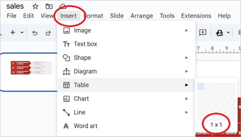The height and width of the screenshot is (137, 241).
Task: Click the move to folder icon
Action: tap(49, 7)
